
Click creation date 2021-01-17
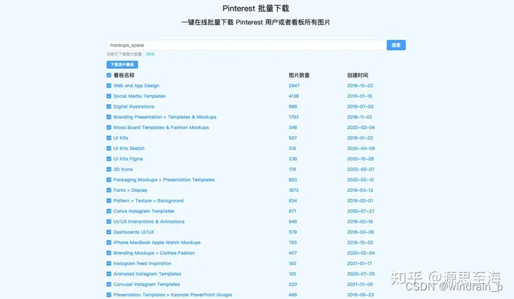[360, 263]
